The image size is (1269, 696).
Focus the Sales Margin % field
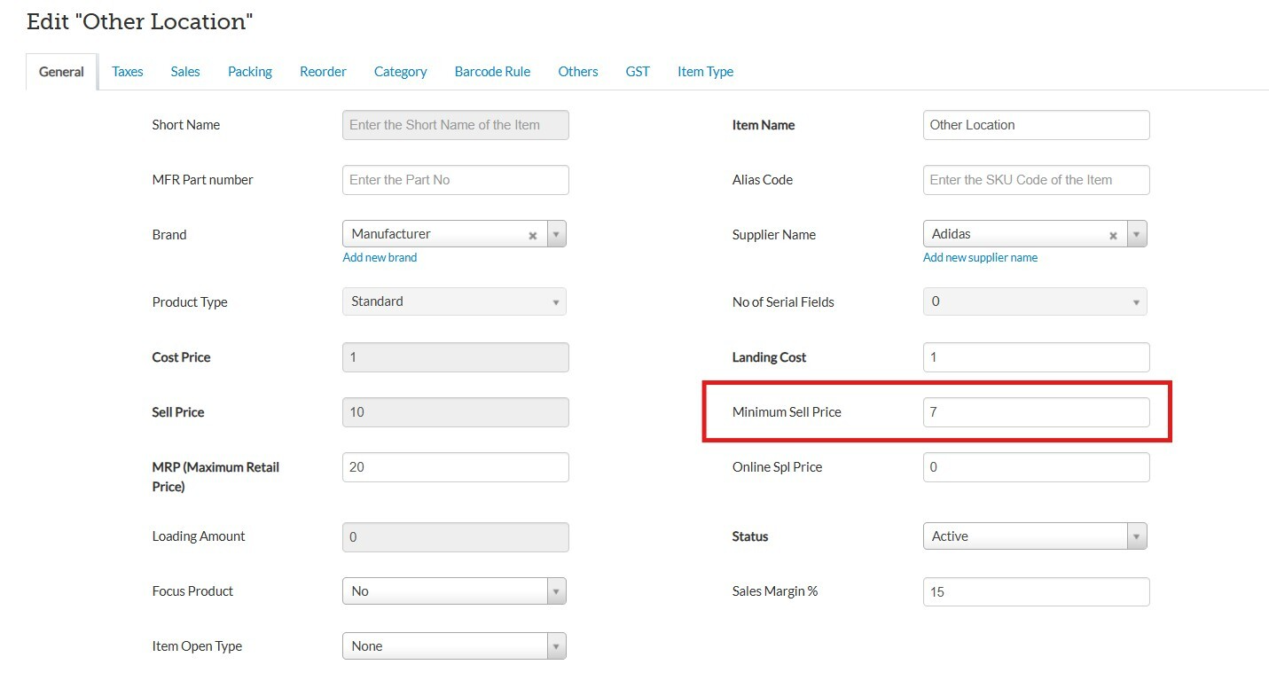[x=1036, y=592]
